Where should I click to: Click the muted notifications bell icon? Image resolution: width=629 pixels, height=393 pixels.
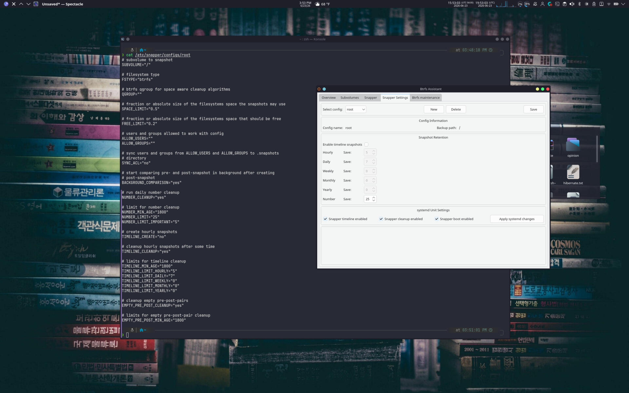535,4
